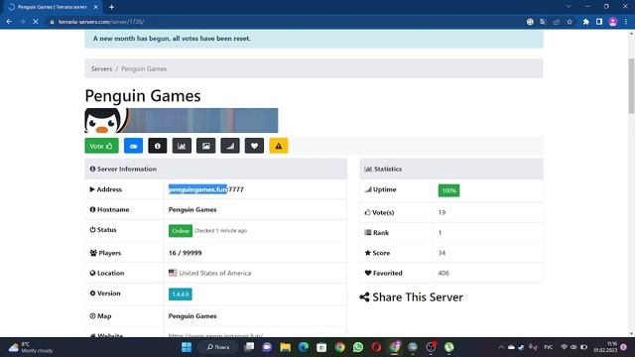
Task: Click the taskbar search box
Action: (218, 347)
